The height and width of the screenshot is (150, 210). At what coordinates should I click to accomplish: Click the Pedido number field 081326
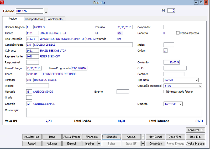(29, 11)
